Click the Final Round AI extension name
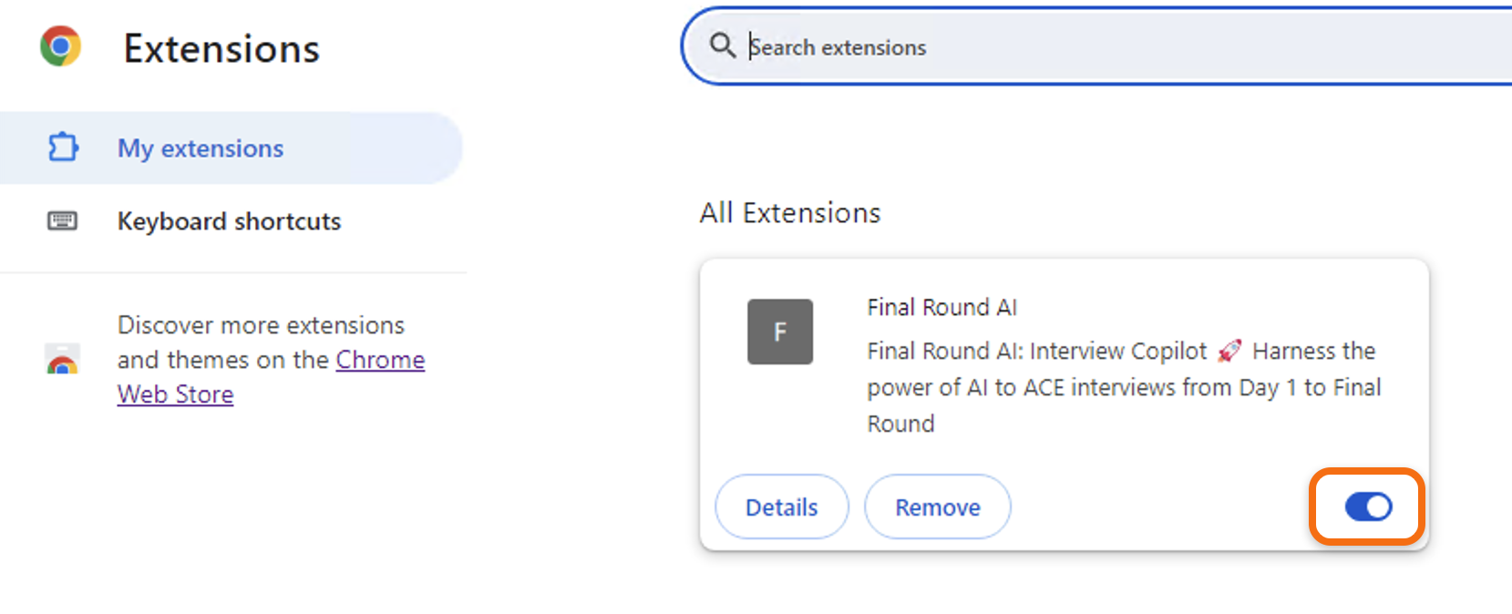 [x=942, y=307]
